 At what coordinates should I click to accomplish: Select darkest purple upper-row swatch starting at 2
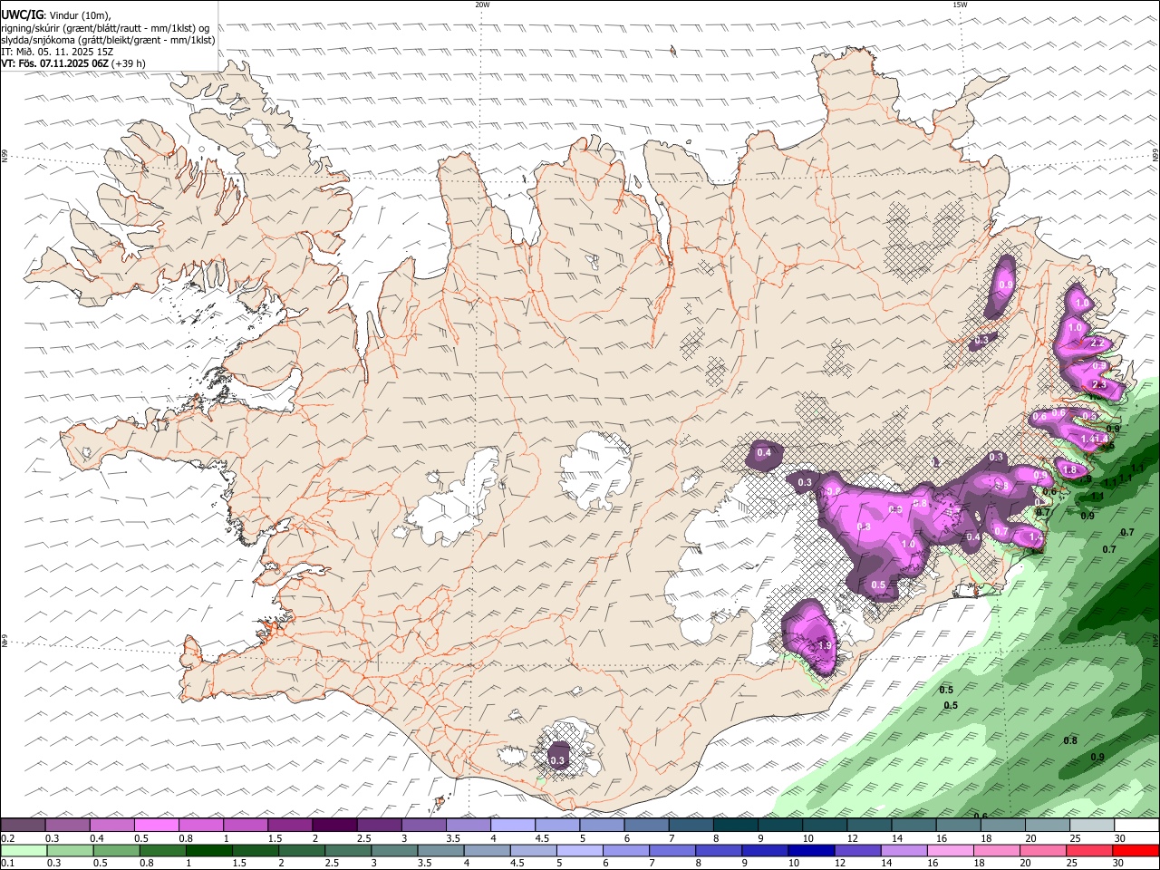[334, 825]
